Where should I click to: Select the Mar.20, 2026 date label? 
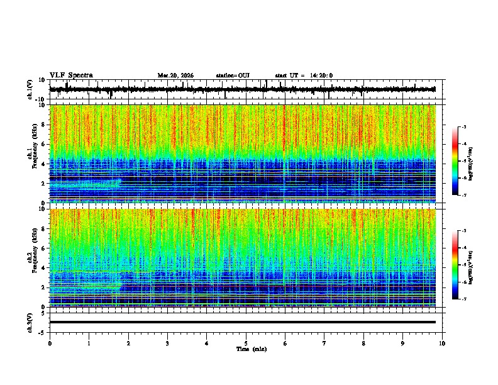coord(175,75)
